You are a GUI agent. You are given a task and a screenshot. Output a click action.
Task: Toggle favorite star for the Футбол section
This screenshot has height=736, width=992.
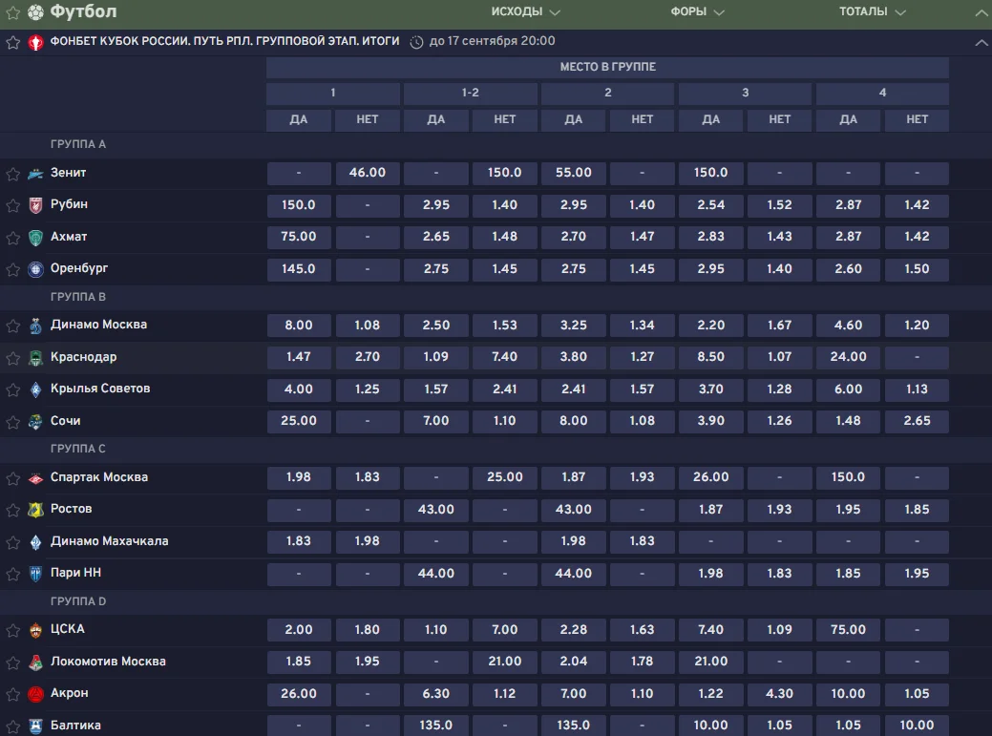click(x=12, y=12)
